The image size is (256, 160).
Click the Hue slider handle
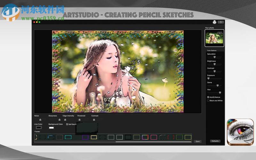coord(220,93)
